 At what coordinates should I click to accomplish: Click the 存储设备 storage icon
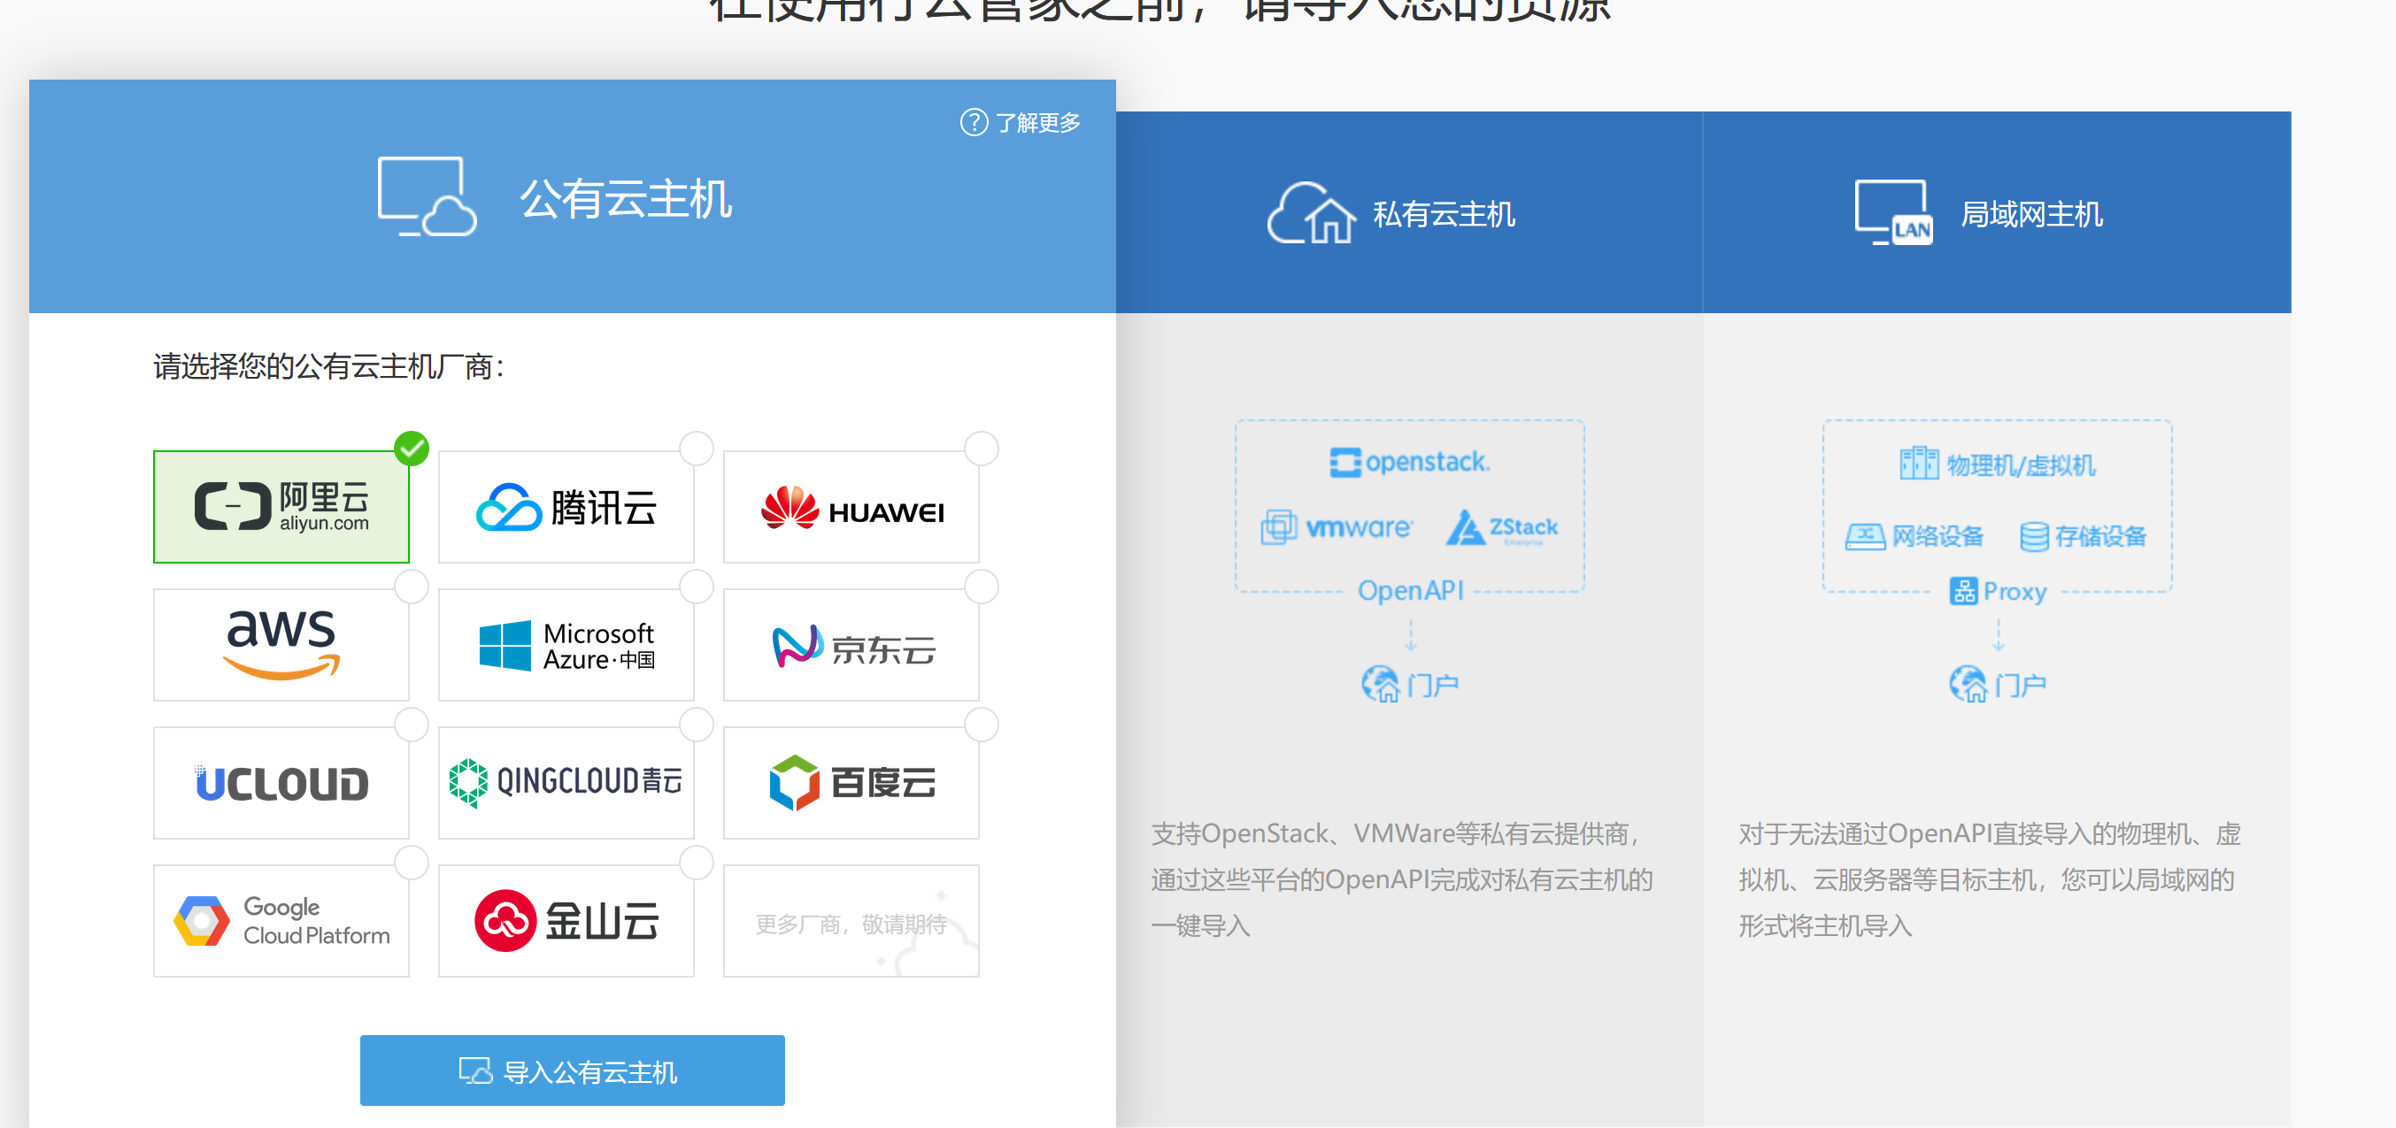click(2034, 536)
